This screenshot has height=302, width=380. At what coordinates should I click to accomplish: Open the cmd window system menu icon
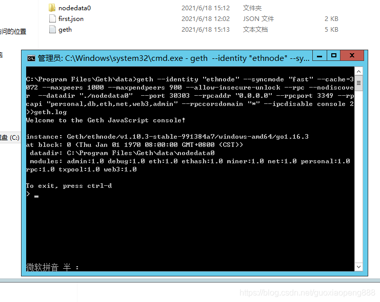pos(31,58)
